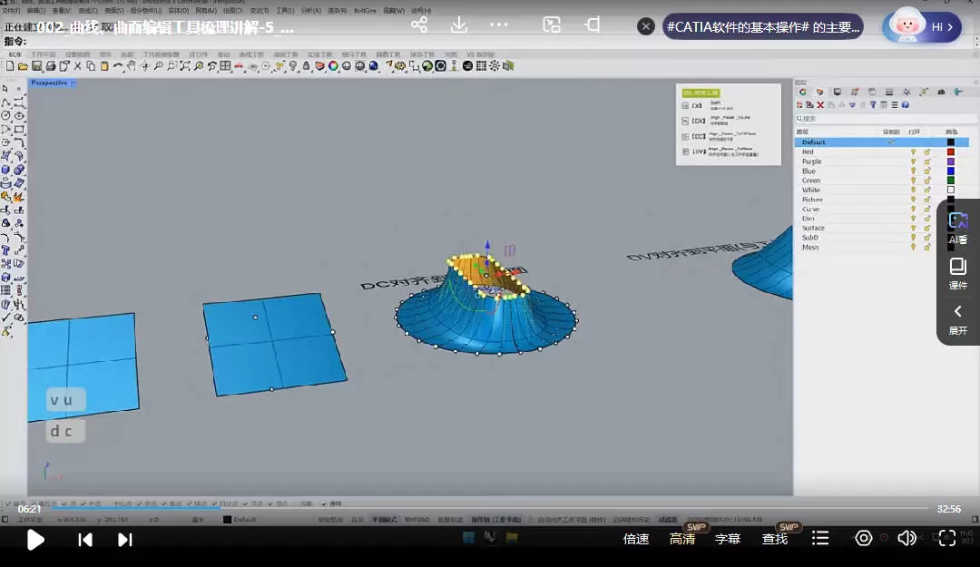Change the Purple layer color swatch

tap(951, 161)
